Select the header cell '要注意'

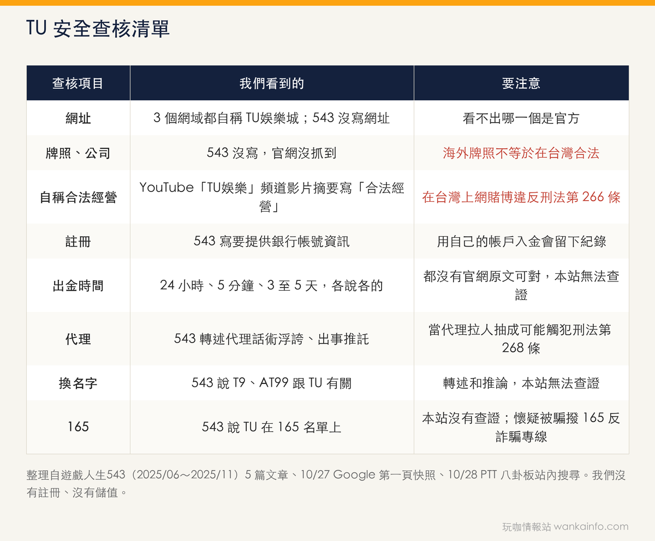[521, 83]
